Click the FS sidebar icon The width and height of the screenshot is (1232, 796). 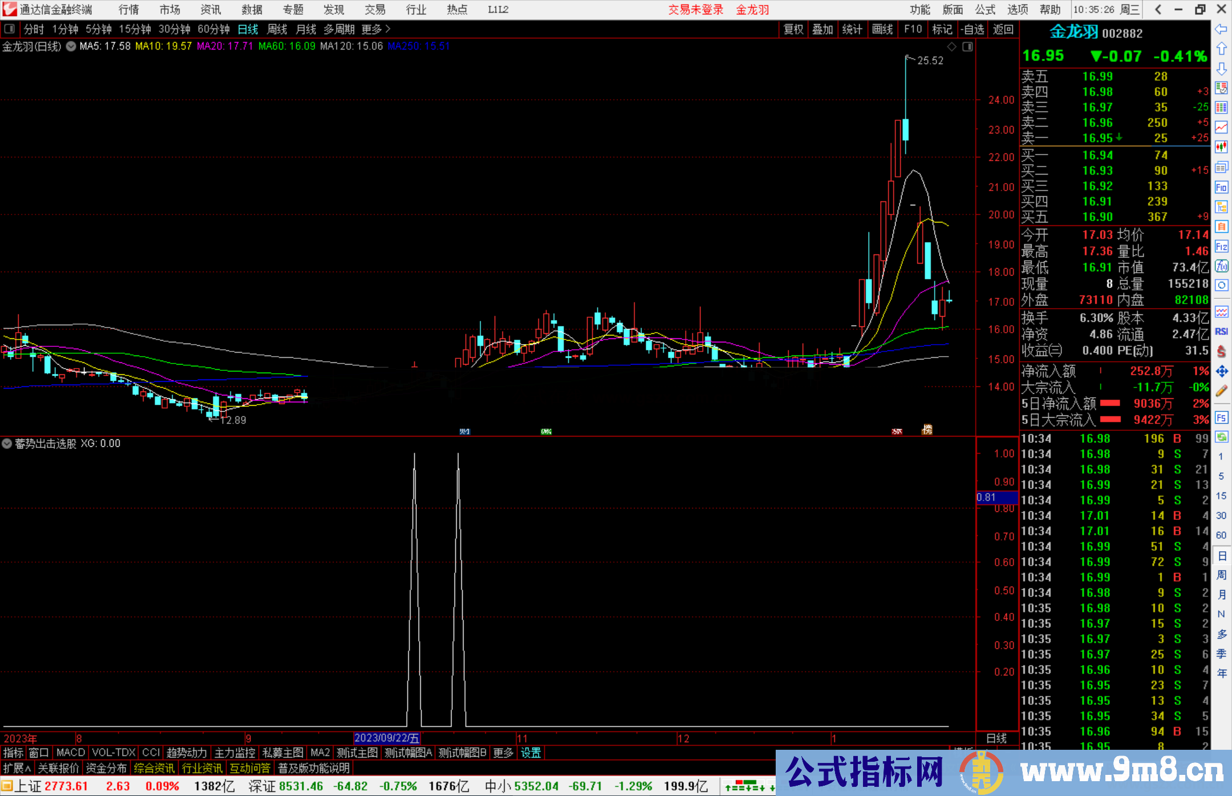pyautogui.click(x=1221, y=418)
